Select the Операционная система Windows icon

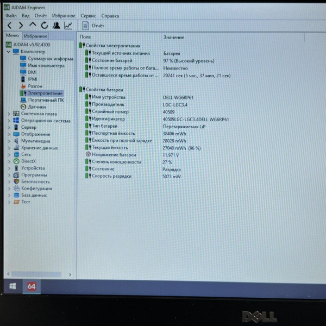point(16,121)
